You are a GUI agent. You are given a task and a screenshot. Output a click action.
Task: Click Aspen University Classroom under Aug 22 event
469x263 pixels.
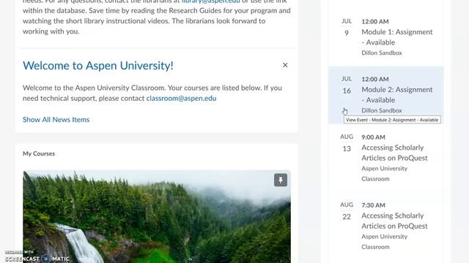[x=384, y=242]
